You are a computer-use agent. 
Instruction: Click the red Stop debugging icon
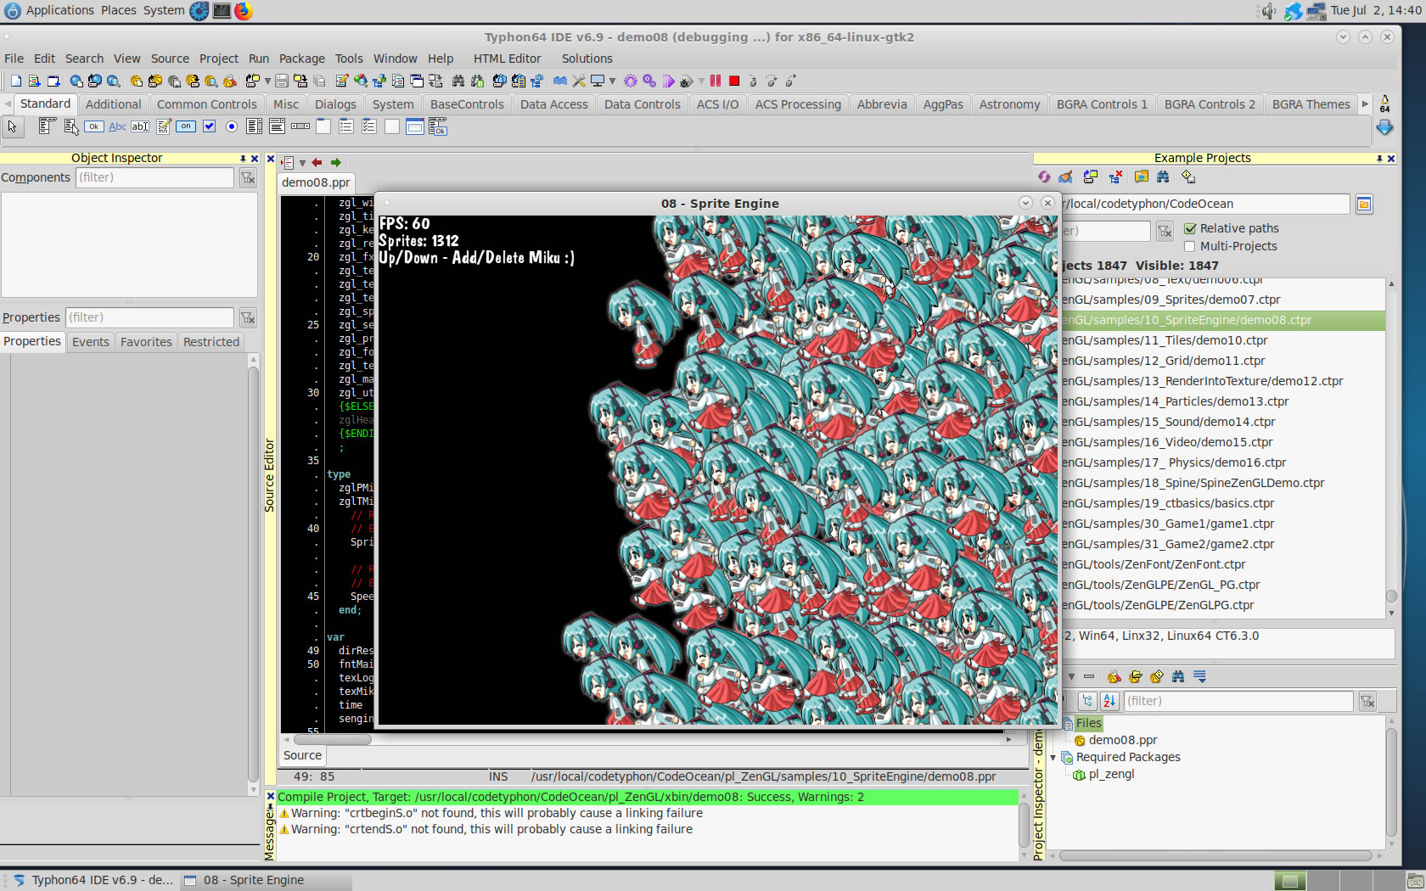coord(734,81)
